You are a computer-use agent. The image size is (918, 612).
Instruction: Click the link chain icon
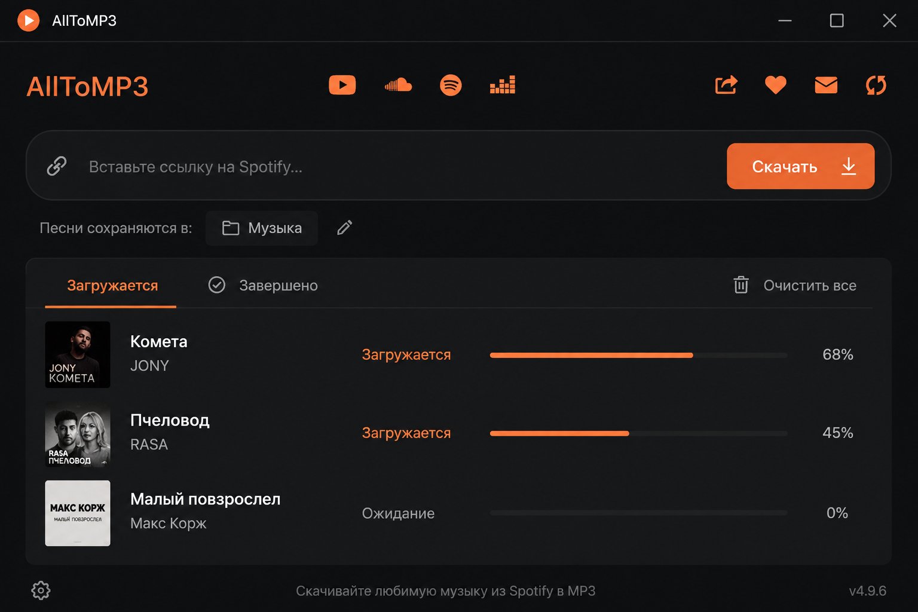coord(57,166)
